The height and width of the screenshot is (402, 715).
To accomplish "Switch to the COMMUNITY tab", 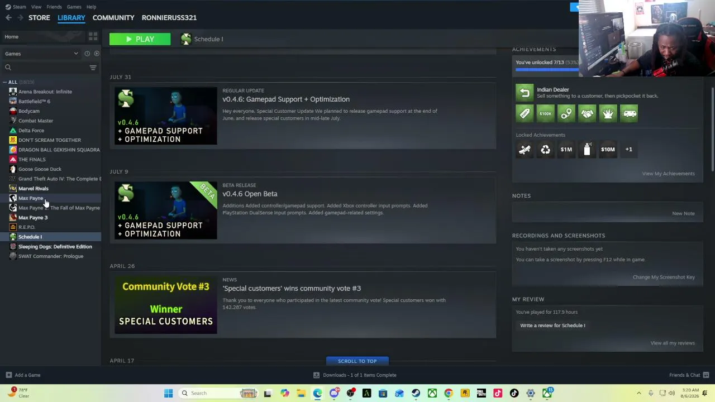I will pos(113,18).
